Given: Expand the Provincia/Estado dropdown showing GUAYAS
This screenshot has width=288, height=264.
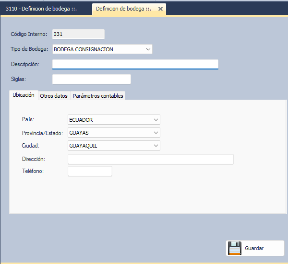Looking at the screenshot, I should pyautogui.click(x=155, y=133).
